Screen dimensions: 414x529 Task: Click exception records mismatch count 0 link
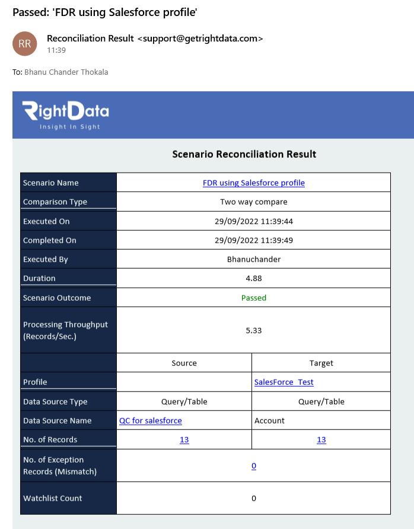(254, 466)
